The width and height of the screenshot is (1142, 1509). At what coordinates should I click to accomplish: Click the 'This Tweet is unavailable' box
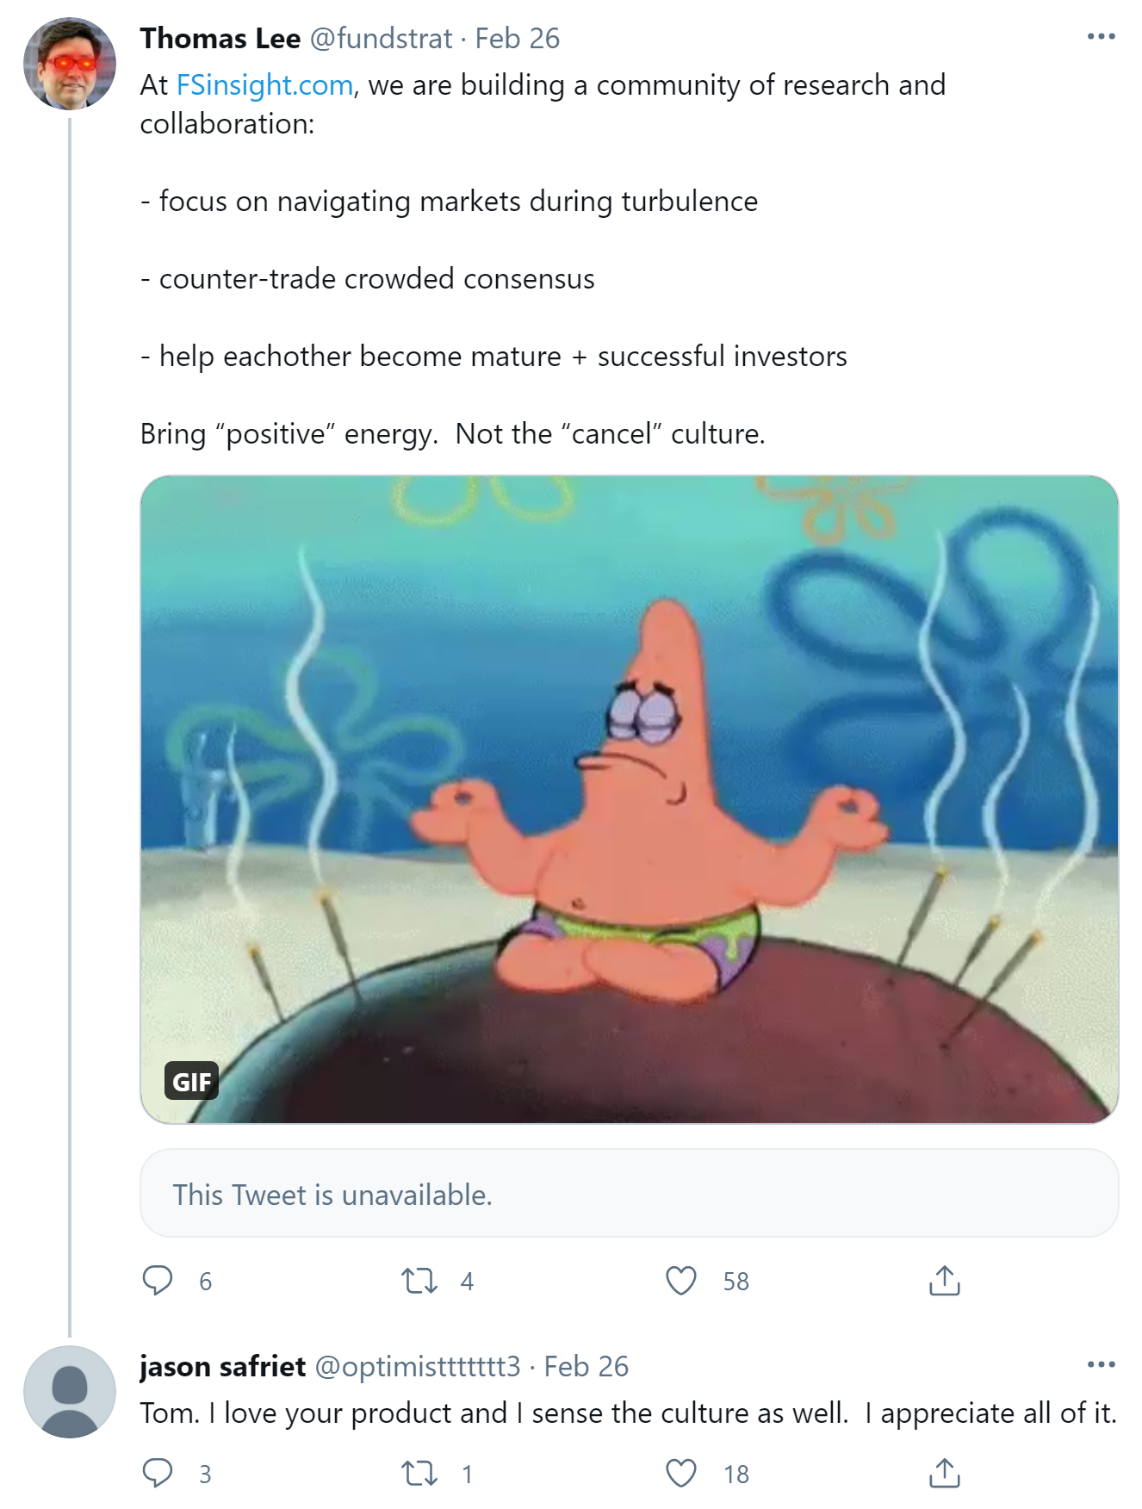click(x=629, y=1194)
